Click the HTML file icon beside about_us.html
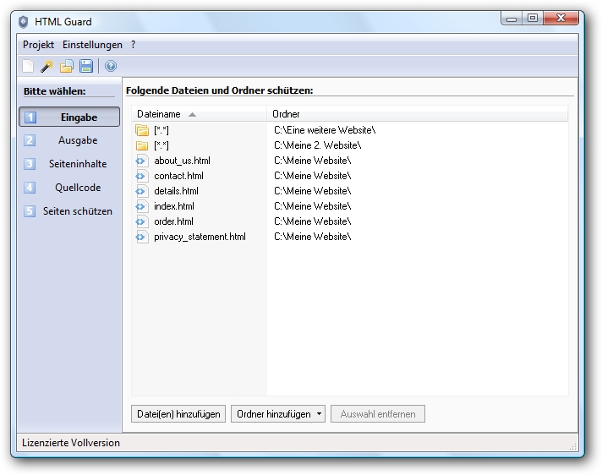 click(x=142, y=161)
